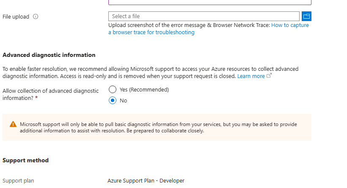This screenshot has width=347, height=188.
Task: Click the Advanced diagnostic information heading
Action: (x=49, y=55)
